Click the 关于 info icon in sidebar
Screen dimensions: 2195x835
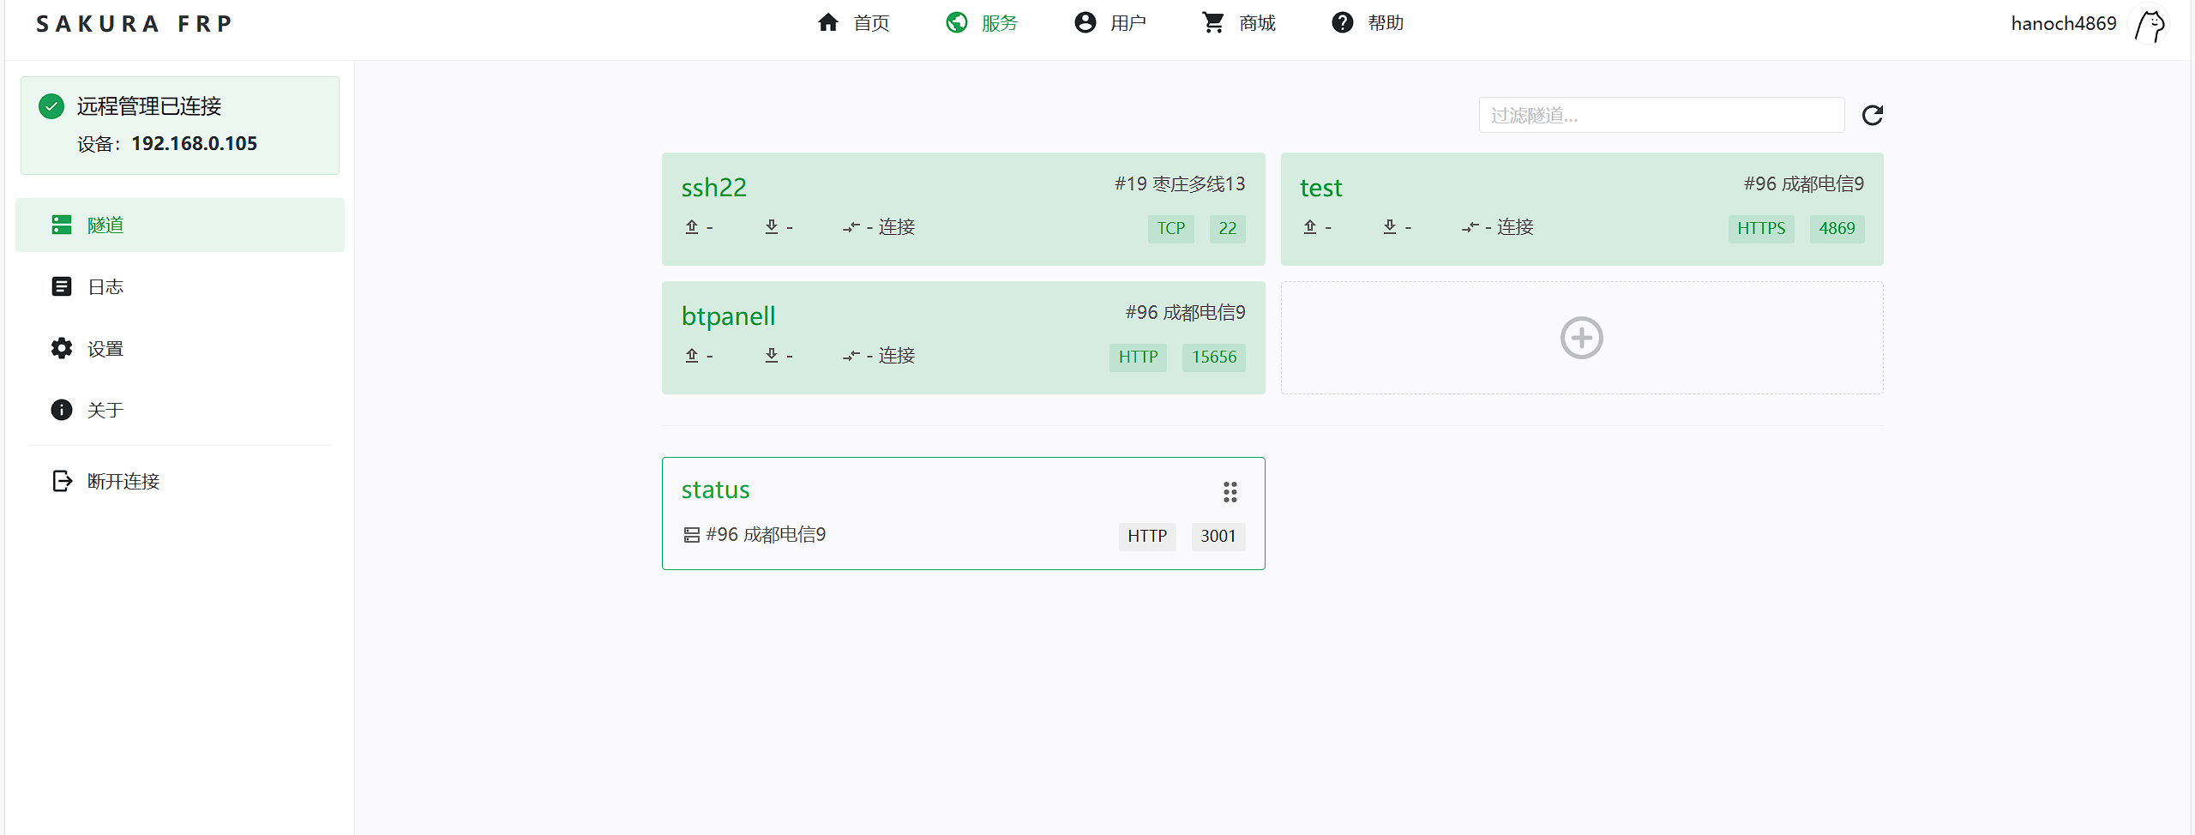(x=61, y=410)
